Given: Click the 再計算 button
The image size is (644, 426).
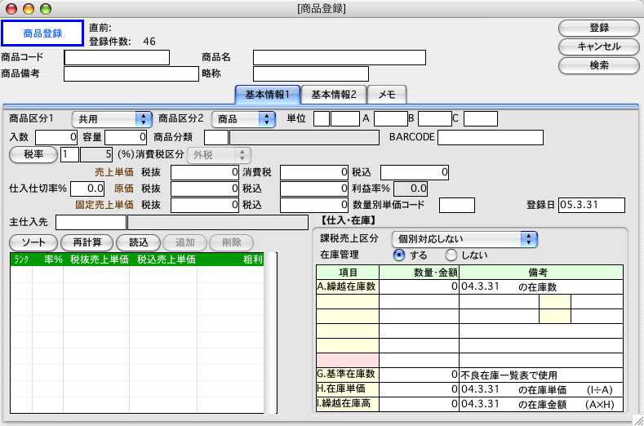Looking at the screenshot, I should 87,242.
